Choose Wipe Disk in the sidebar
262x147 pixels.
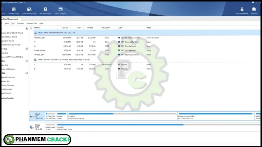coord(5,65)
